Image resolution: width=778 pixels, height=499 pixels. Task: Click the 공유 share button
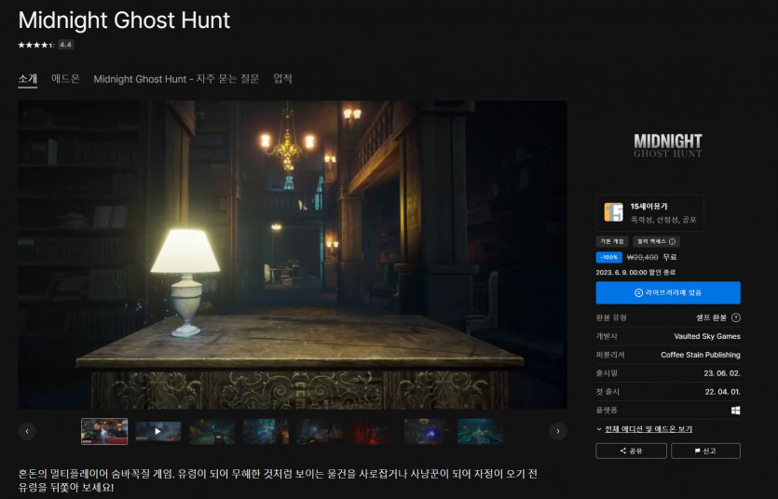(x=631, y=451)
